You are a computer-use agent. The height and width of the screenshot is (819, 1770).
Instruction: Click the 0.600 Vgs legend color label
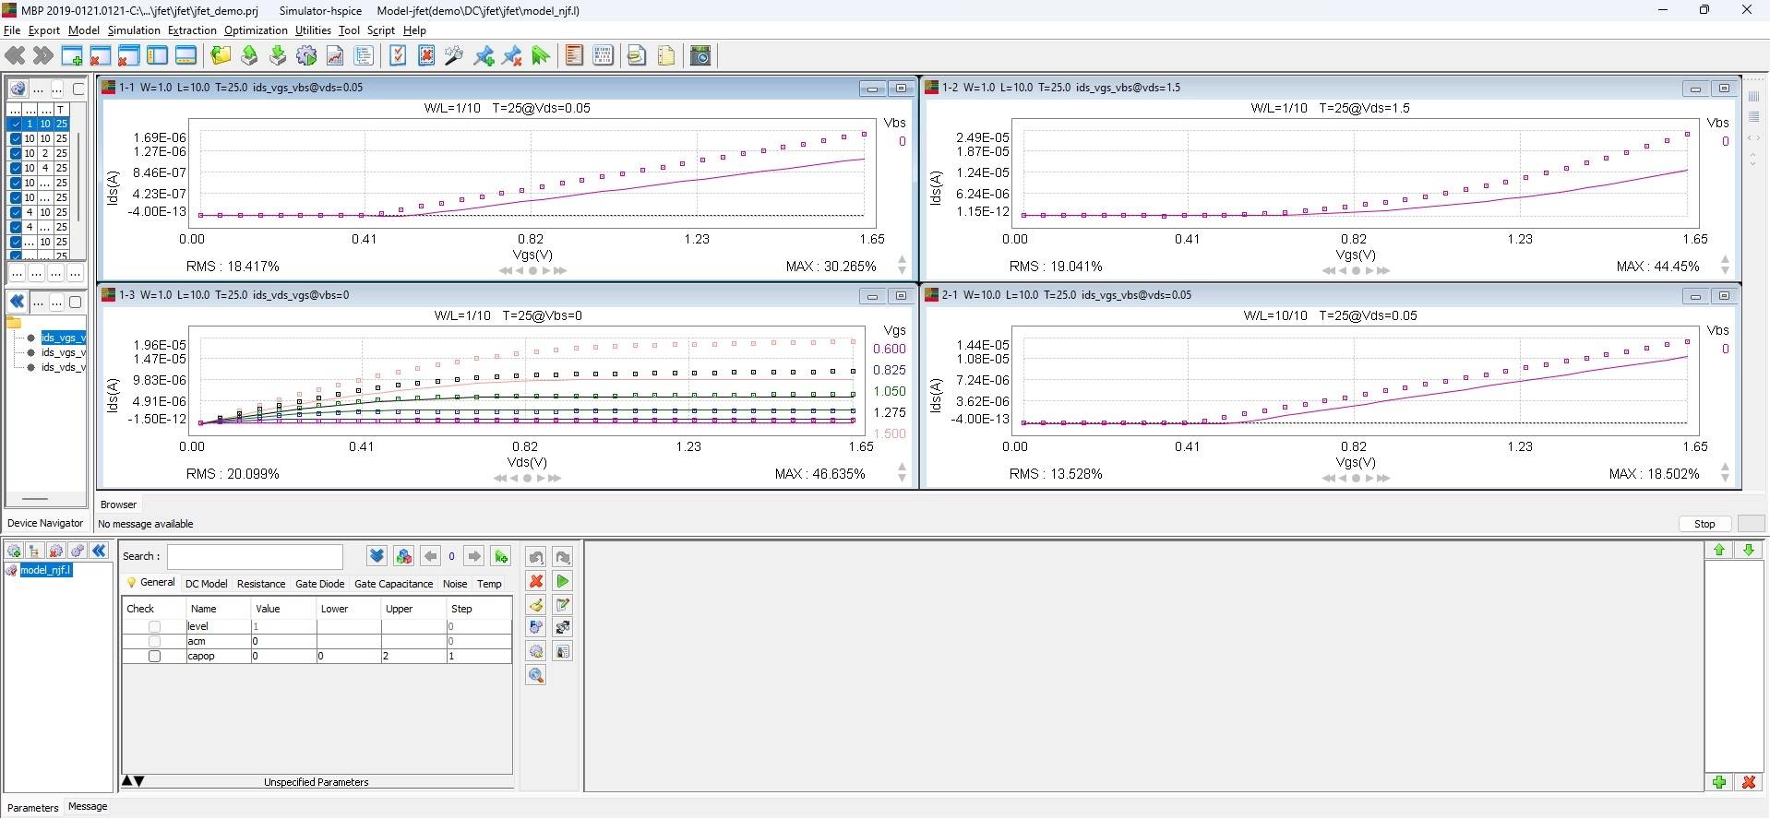point(890,349)
